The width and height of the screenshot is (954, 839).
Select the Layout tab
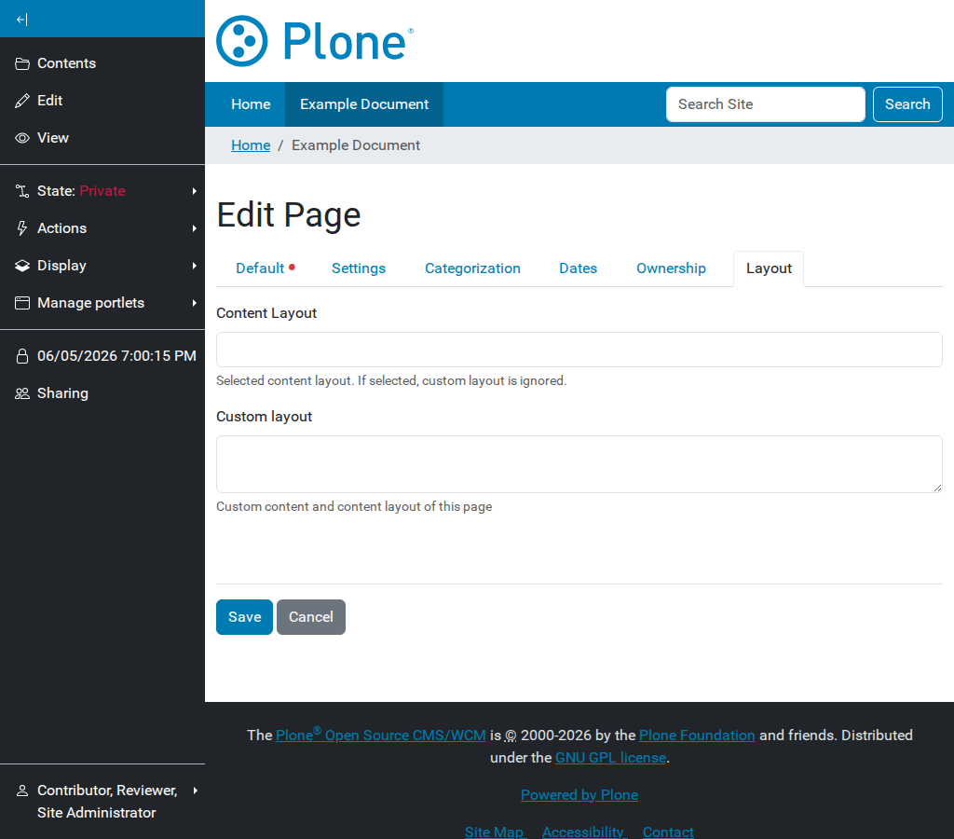point(769,268)
